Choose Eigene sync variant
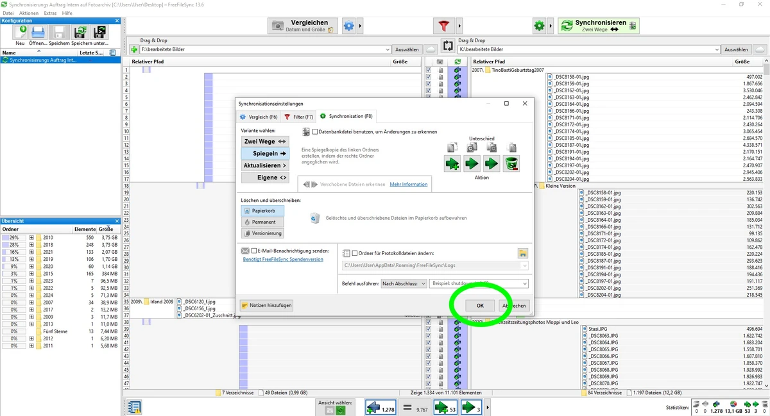The width and height of the screenshot is (770, 416). pyautogui.click(x=265, y=178)
